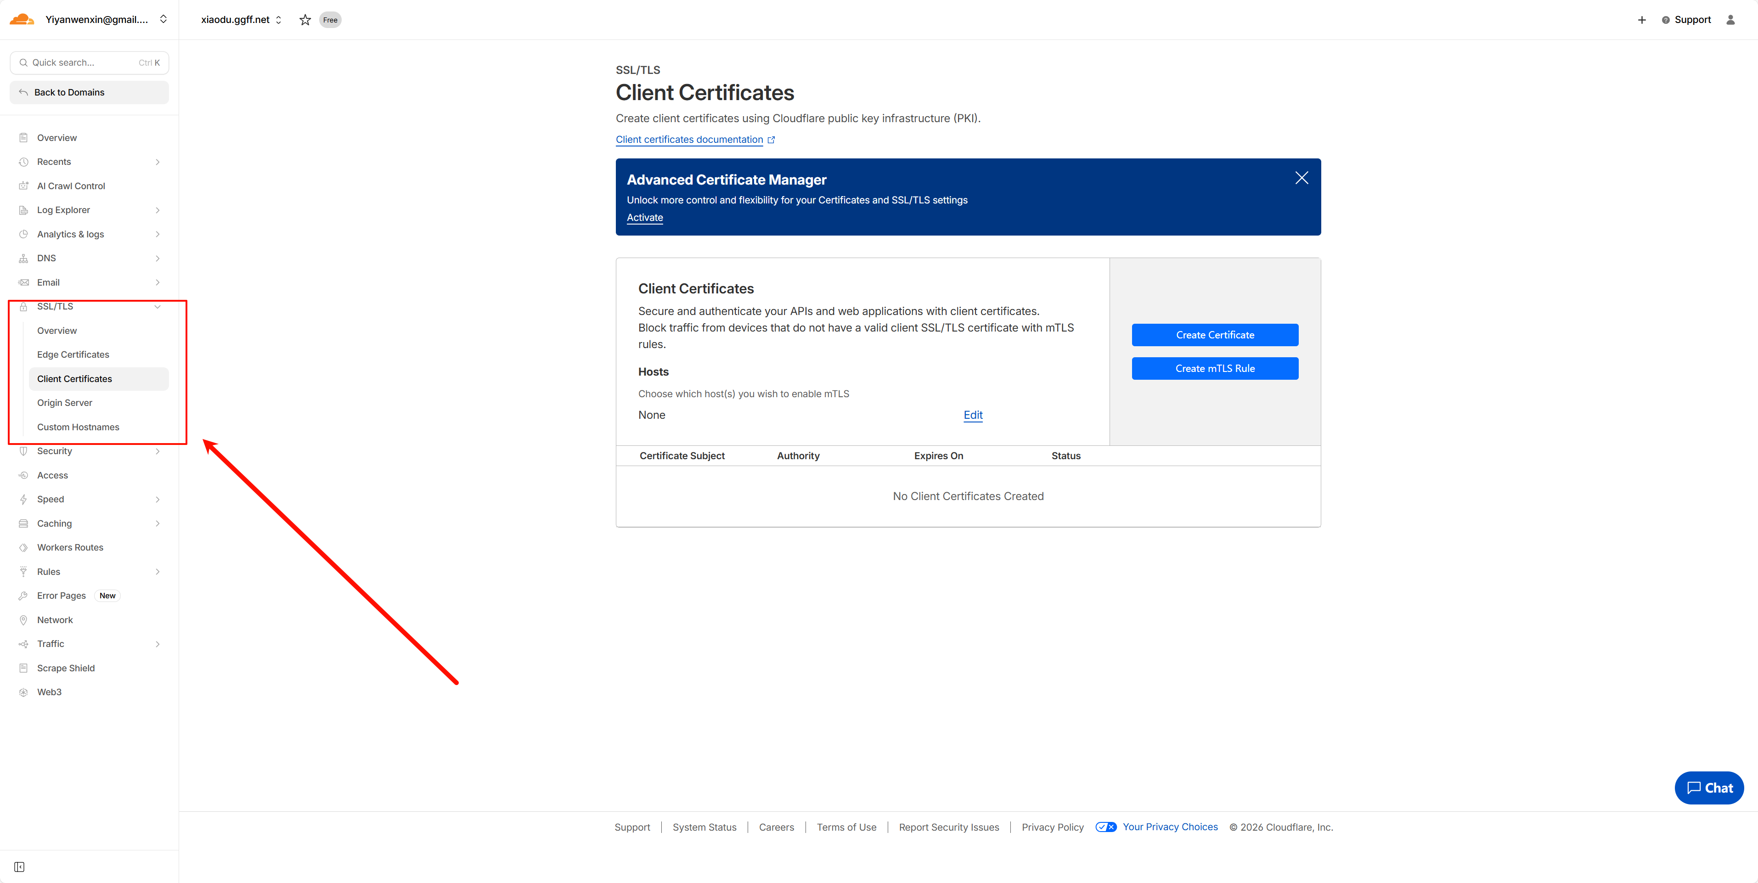Click the star icon to favorite domain
Viewport: 1758px width, 883px height.
click(305, 20)
